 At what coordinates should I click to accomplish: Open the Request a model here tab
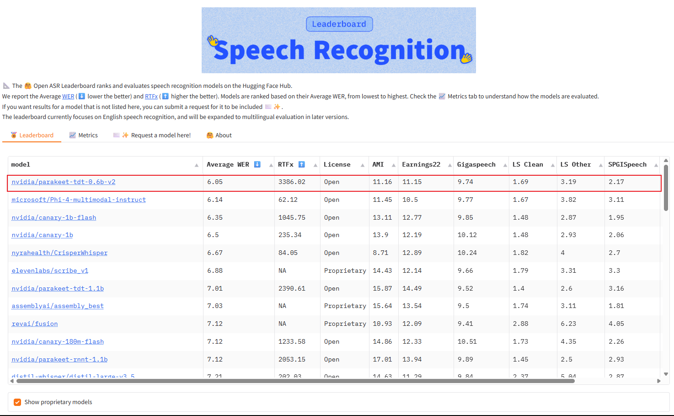(x=152, y=135)
